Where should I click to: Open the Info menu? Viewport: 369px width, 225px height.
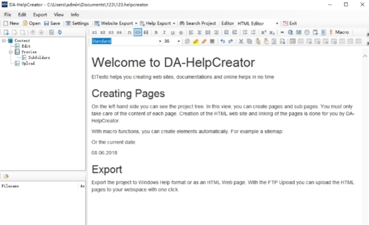tap(75, 15)
